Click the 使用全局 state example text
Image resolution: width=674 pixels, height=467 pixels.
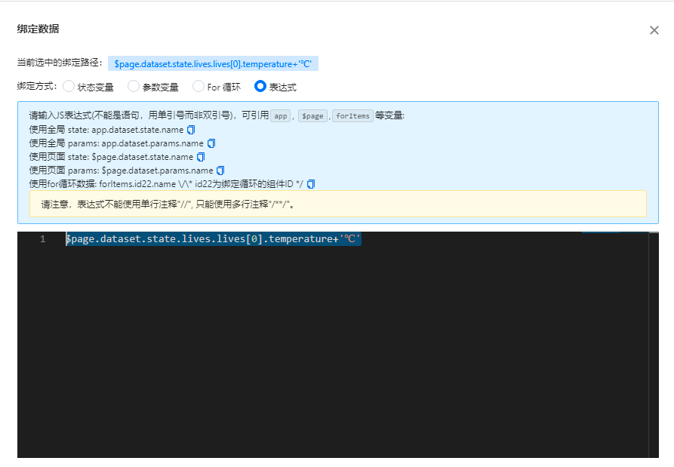[x=106, y=130]
